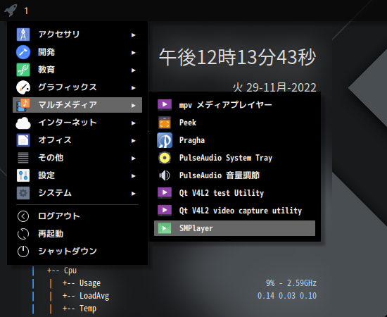The image size is (387, 317).
Task: Open the オフィス menu category
Action: click(x=77, y=140)
